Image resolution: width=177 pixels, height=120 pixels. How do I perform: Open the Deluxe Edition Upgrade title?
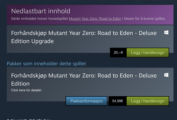pos(84,37)
